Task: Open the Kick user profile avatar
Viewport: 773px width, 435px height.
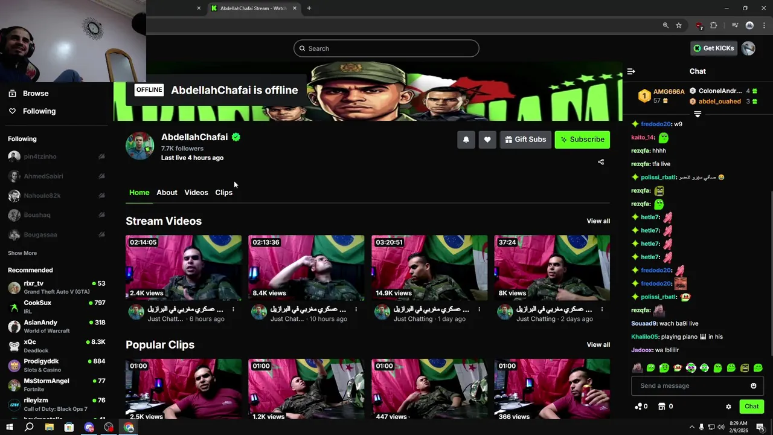Action: tap(748, 48)
